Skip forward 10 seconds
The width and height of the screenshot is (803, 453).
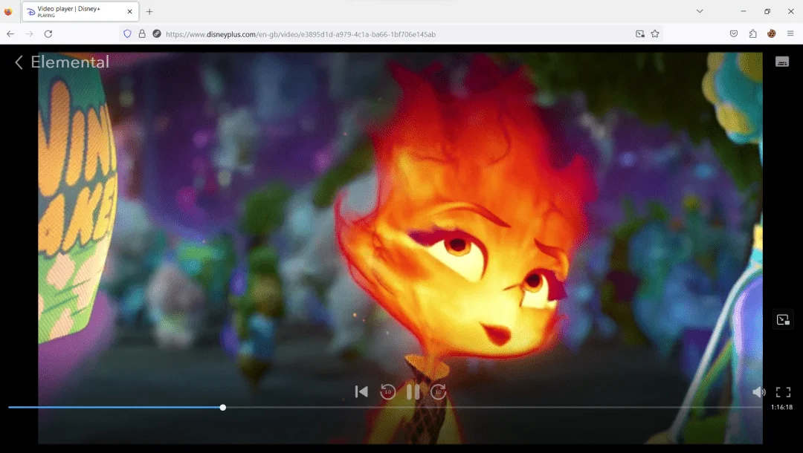439,391
